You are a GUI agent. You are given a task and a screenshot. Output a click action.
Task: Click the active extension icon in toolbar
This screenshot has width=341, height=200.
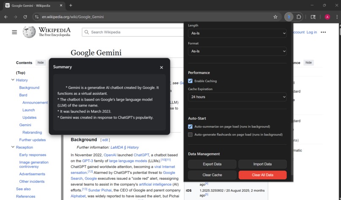(x=289, y=17)
